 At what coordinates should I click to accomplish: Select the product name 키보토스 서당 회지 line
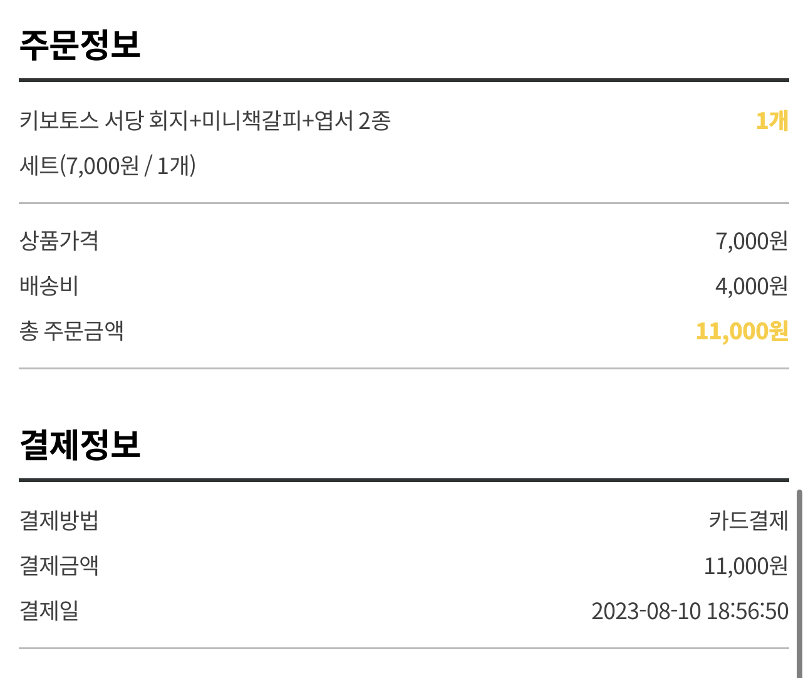[205, 120]
